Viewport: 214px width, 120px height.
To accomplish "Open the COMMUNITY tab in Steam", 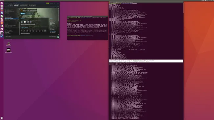I will point(24,5).
